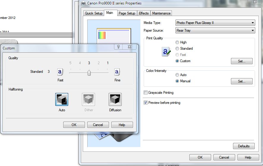Click the 'Auto' halftoning label text
The height and width of the screenshot is (166, 263).
[62, 110]
